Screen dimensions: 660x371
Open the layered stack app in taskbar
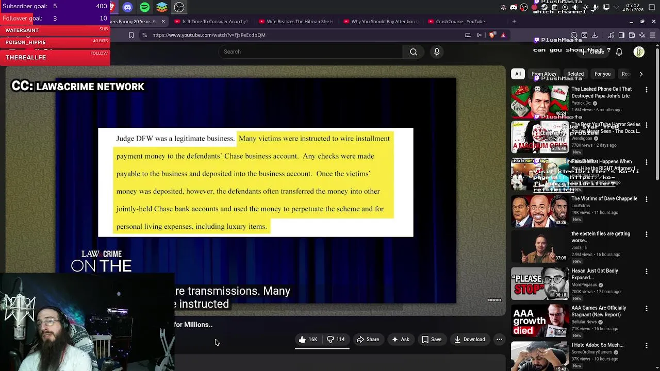(x=162, y=7)
